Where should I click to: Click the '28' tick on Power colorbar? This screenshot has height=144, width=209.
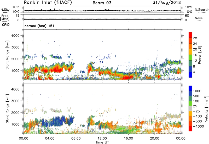click(x=195, y=38)
